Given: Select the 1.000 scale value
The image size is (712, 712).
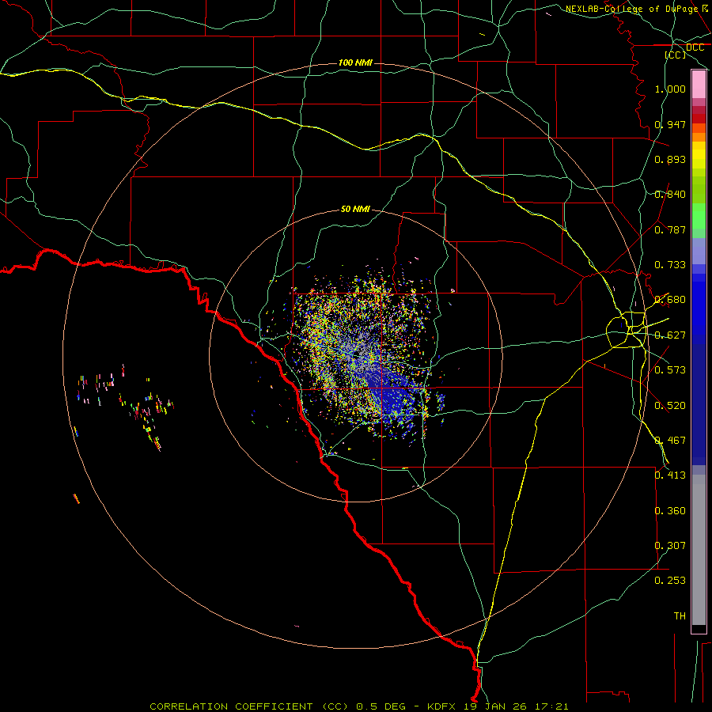Looking at the screenshot, I should tap(670, 89).
